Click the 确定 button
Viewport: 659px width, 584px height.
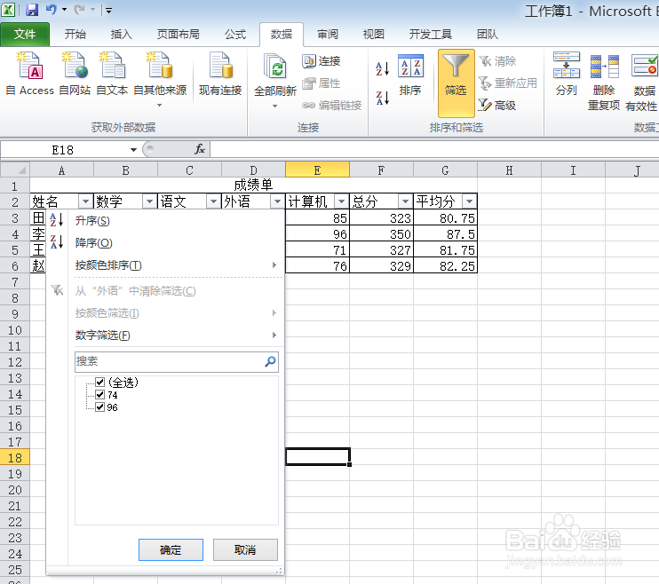coord(171,549)
